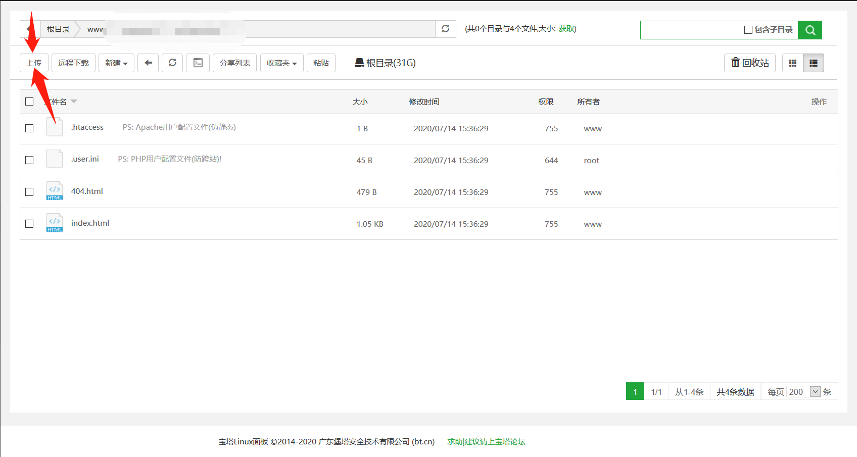The width and height of the screenshot is (857, 457).
Task: Click 根目录 breadcrumb segment
Action: [58, 29]
